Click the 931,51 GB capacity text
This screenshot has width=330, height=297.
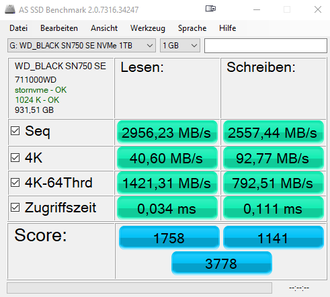pyautogui.click(x=34, y=110)
